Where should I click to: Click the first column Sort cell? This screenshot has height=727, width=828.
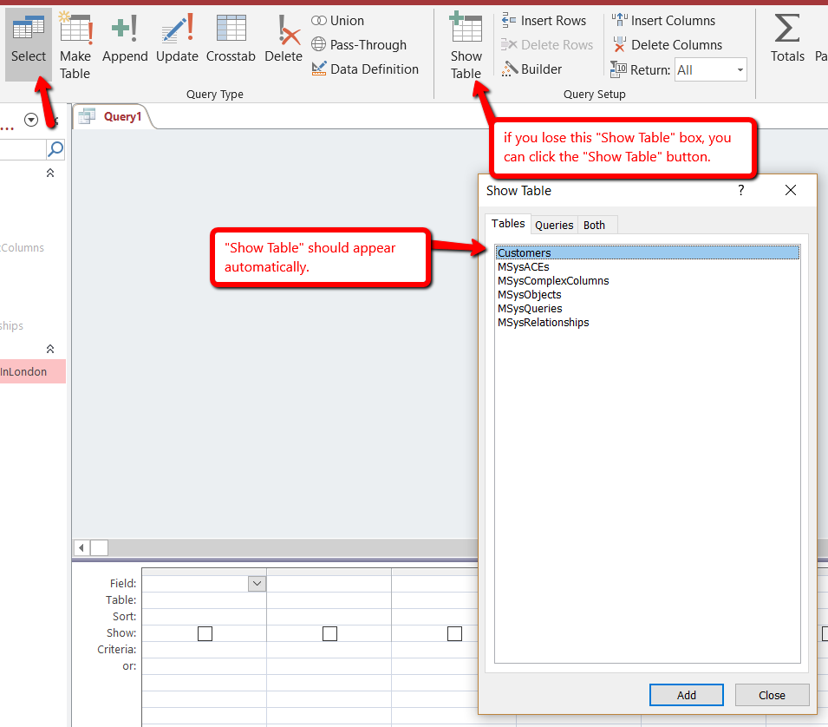tap(205, 617)
